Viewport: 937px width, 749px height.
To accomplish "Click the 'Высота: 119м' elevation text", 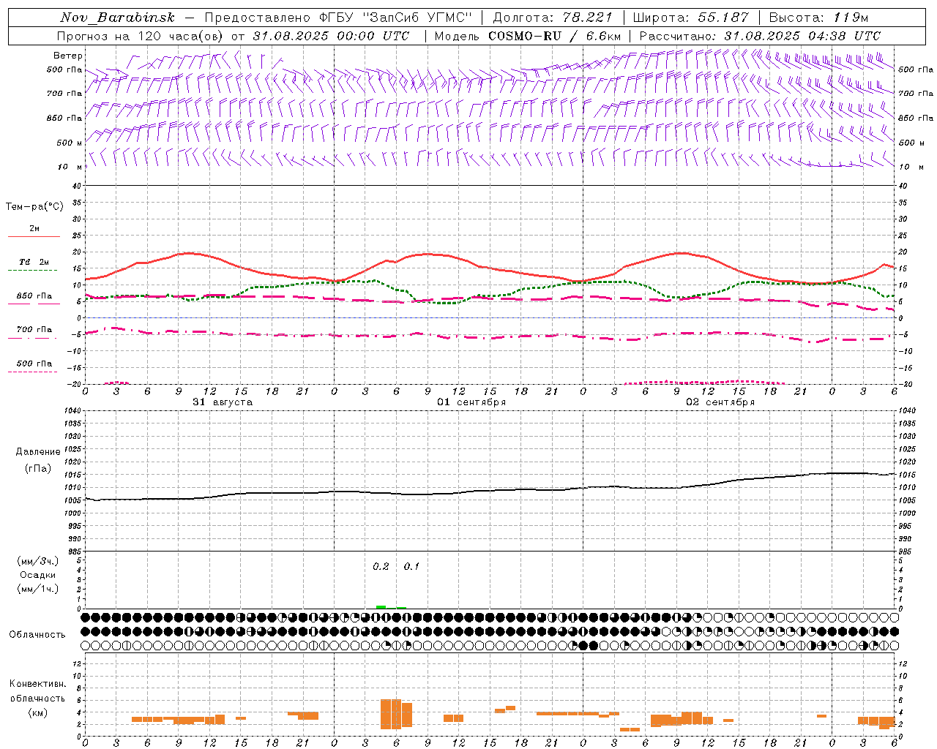I will coord(818,18).
